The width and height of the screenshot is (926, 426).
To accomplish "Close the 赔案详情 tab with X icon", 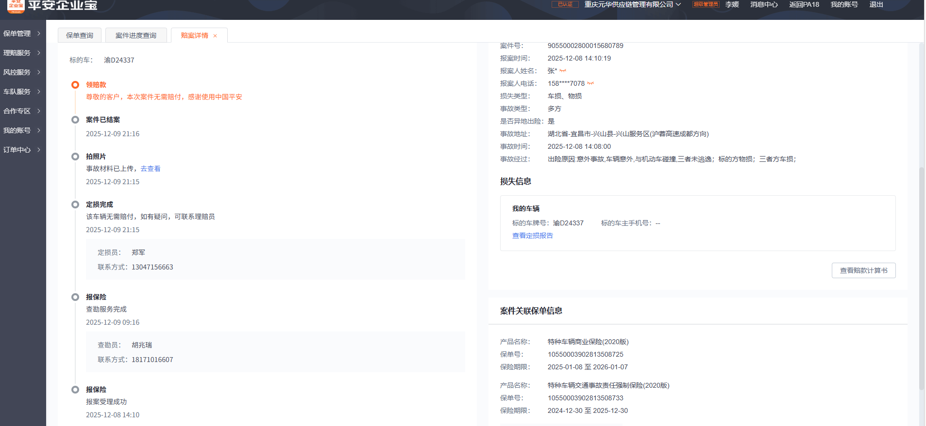I will pyautogui.click(x=215, y=36).
